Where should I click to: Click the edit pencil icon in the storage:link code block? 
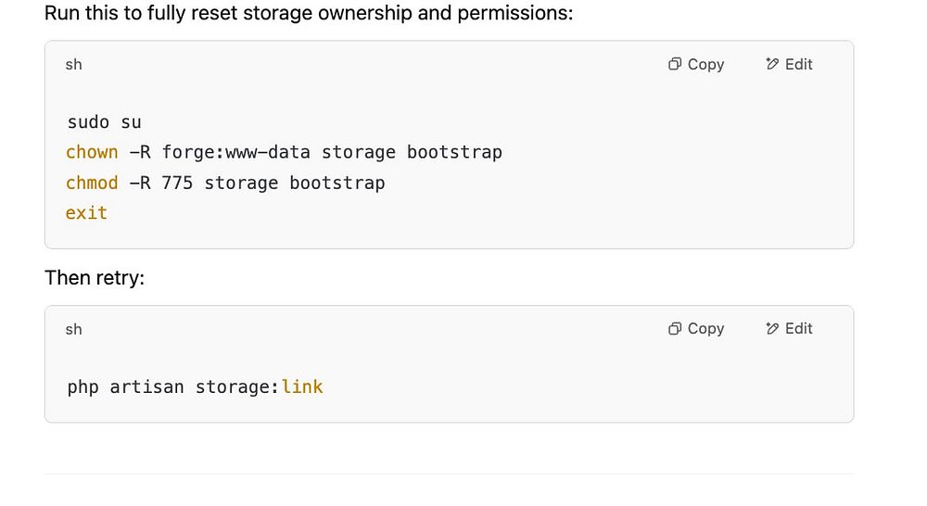pyautogui.click(x=772, y=328)
